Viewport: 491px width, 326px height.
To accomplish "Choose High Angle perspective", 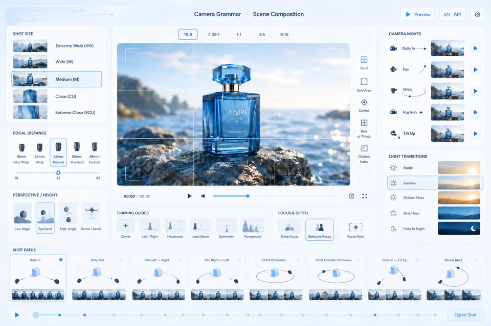I will pyautogui.click(x=68, y=217).
